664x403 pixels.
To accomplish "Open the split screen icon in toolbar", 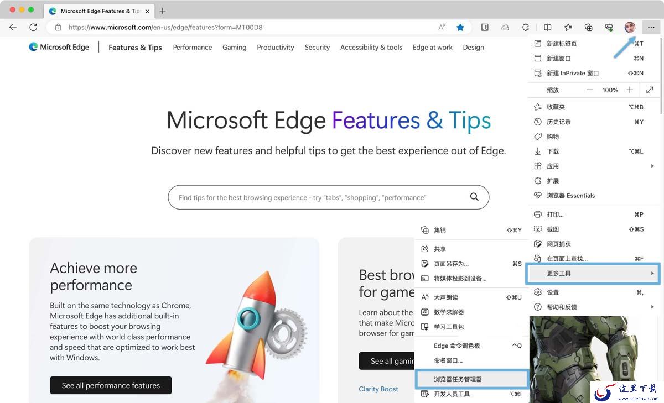I will [547, 27].
